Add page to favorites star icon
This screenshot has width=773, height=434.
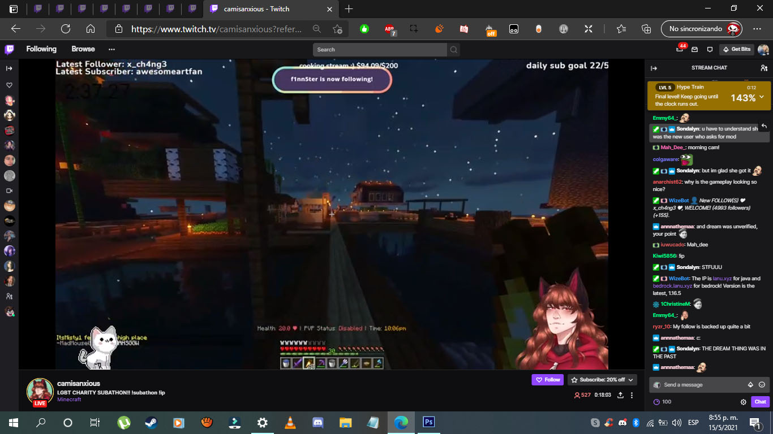[338, 29]
